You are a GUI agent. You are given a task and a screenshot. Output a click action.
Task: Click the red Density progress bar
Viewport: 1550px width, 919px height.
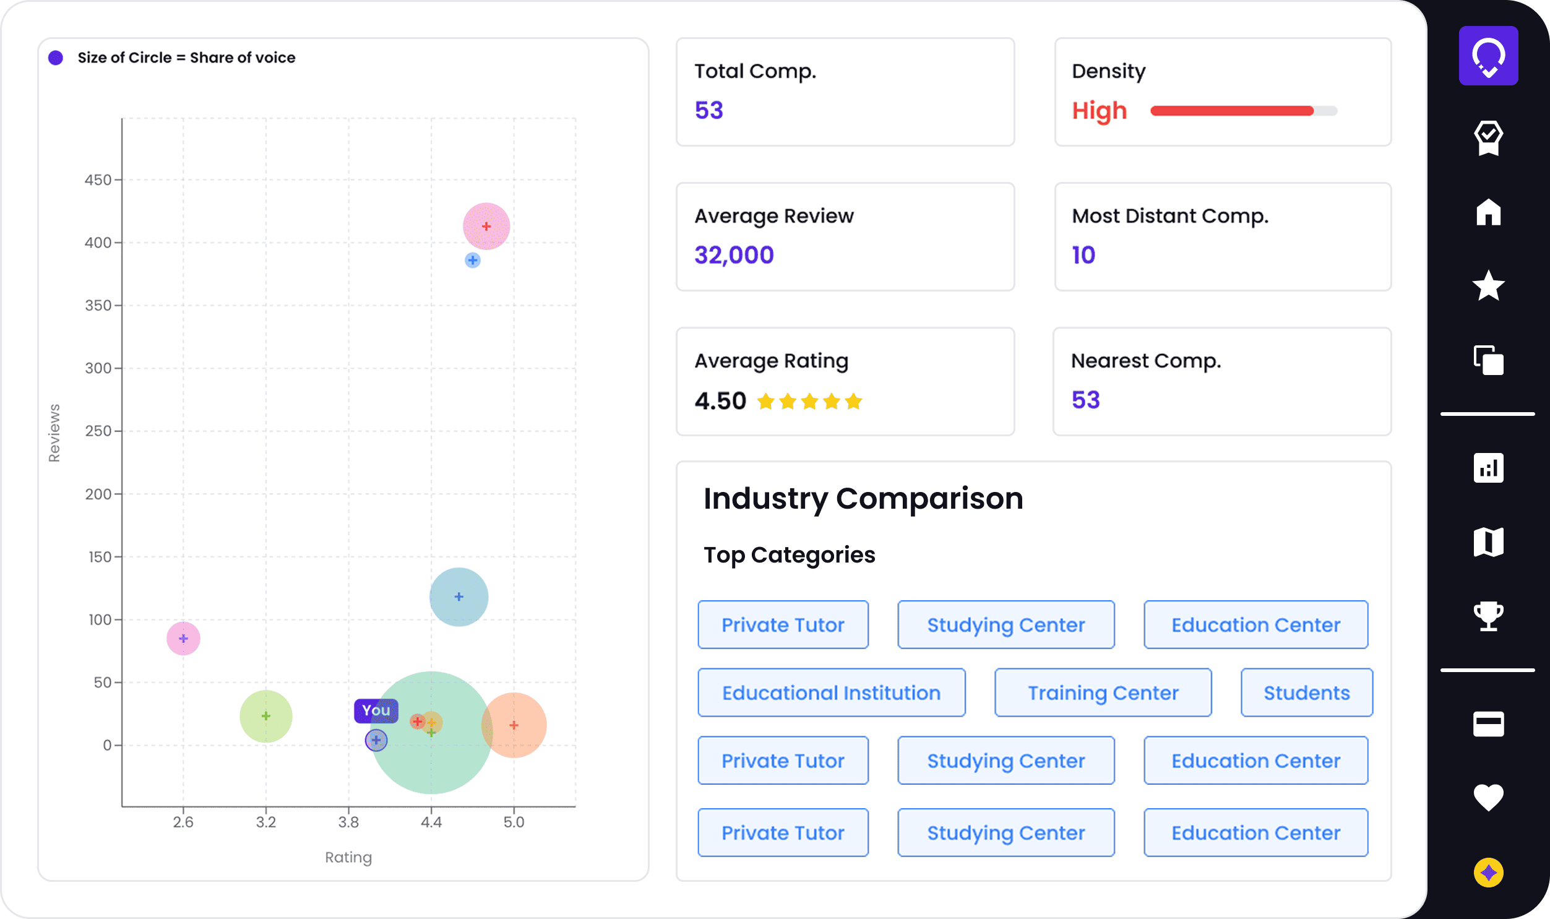[1231, 111]
